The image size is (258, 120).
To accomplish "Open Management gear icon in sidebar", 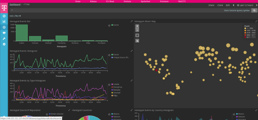I will (x=4, y=44).
